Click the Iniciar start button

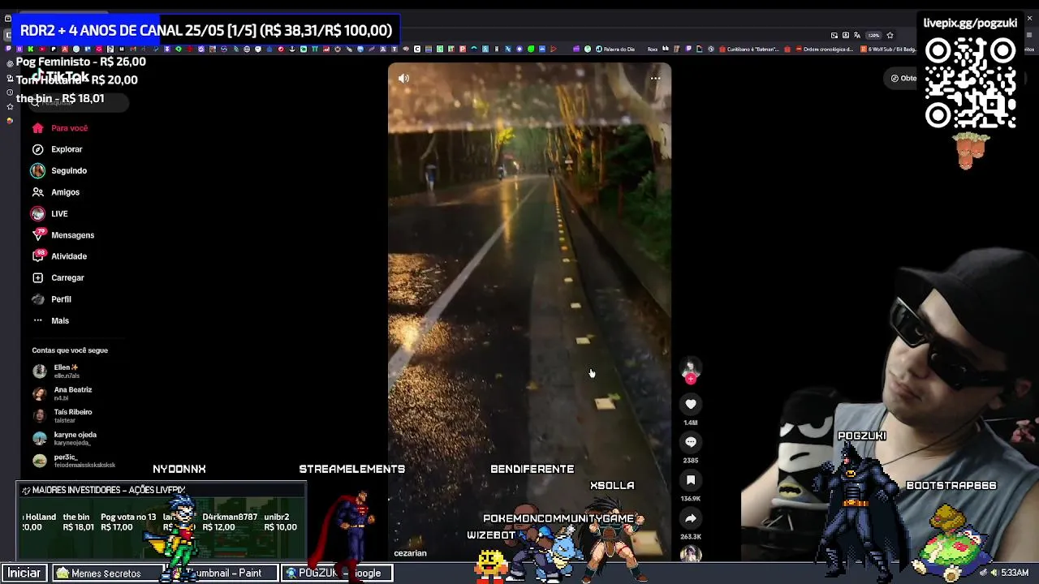coord(24,573)
